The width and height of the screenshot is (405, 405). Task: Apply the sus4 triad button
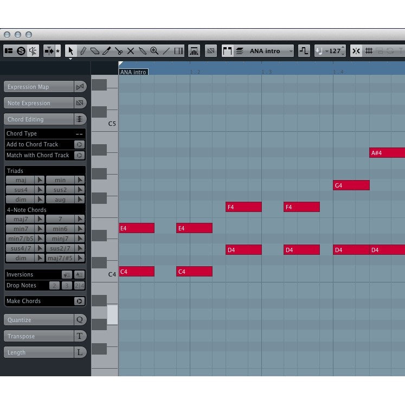tap(21, 190)
